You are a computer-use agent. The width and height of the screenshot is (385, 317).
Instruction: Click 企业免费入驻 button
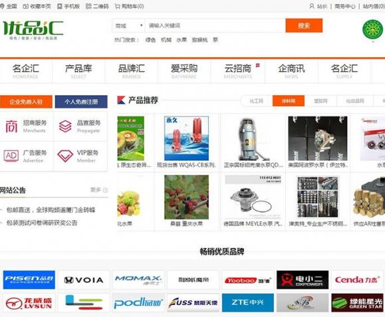(26, 102)
